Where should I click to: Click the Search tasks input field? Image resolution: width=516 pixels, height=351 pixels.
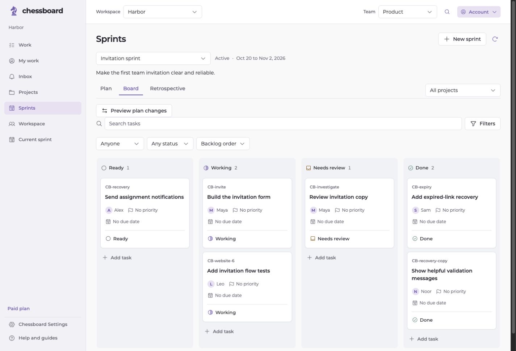click(x=283, y=124)
